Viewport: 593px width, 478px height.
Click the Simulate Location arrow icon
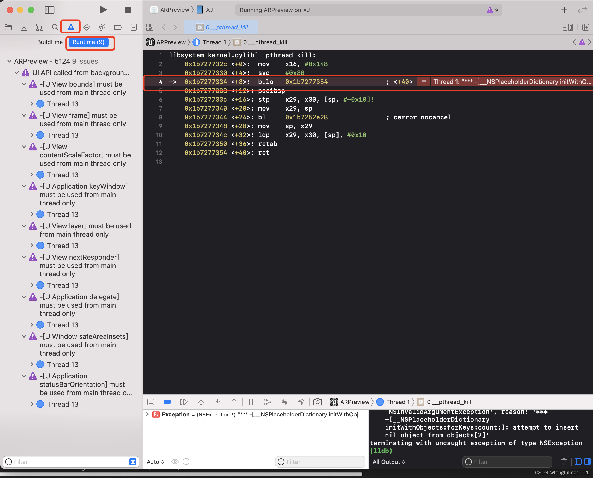click(x=301, y=402)
